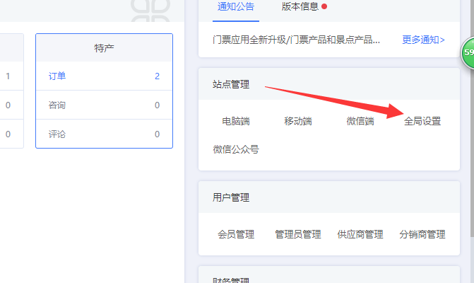Go to 微信端 site settings
This screenshot has height=283, width=474.
[x=360, y=121]
